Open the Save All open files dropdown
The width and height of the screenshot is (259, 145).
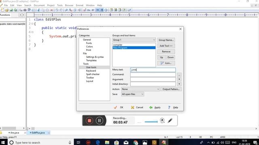[x=132, y=94]
